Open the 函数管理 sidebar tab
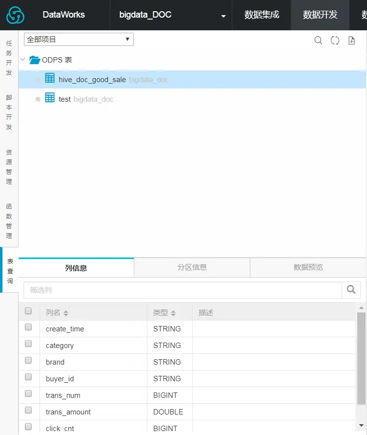This screenshot has height=435, width=367. tap(9, 221)
